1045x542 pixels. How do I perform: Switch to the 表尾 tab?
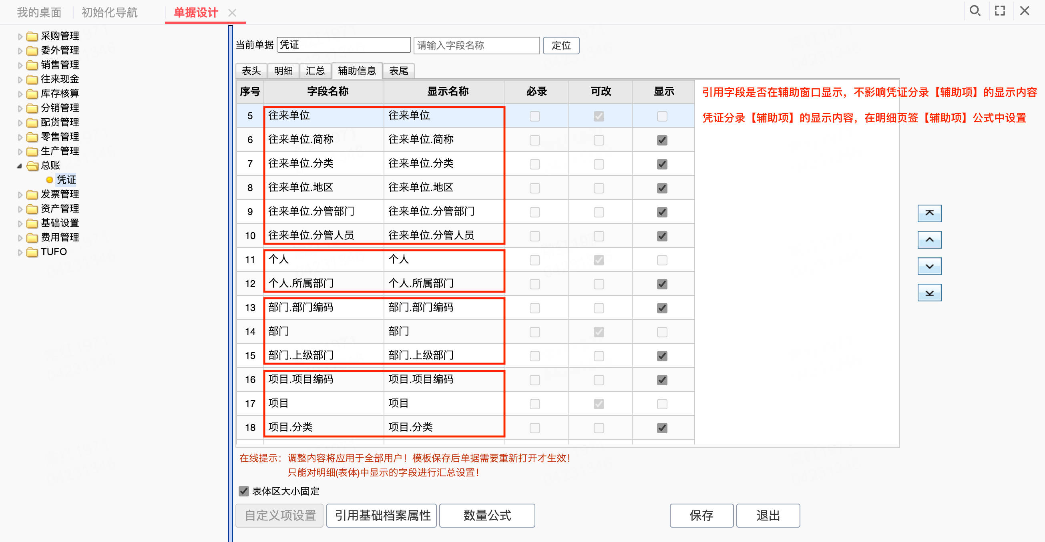[398, 71]
